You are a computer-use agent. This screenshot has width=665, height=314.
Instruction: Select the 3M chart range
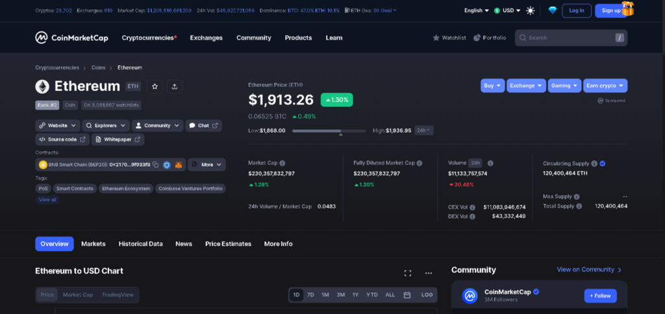click(x=340, y=295)
